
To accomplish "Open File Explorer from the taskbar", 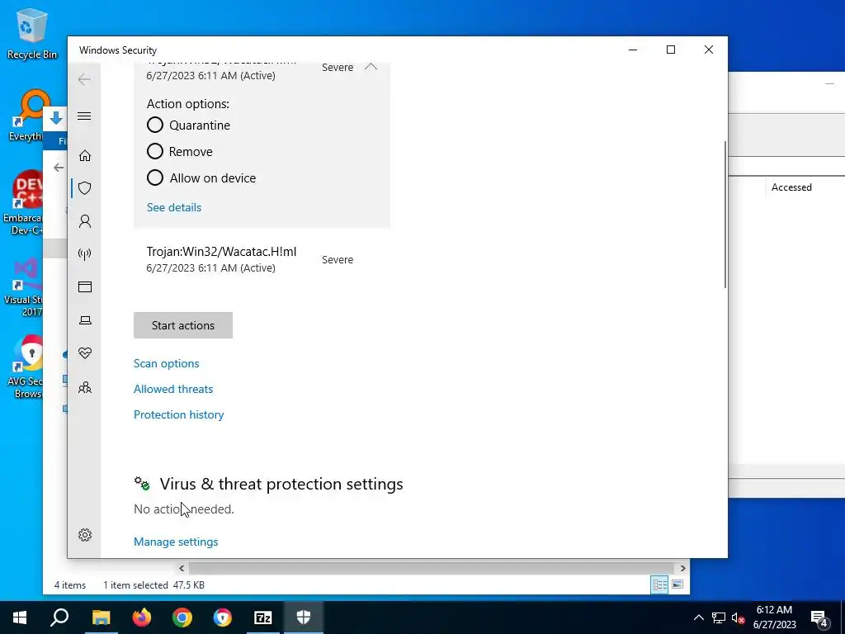I will coord(101,617).
